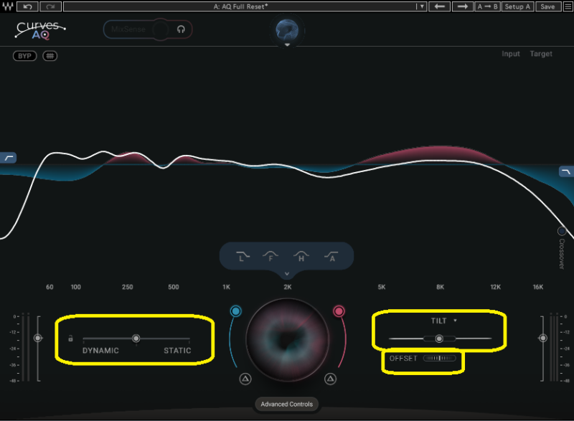Click the undo arrow in the top bar
The height and width of the screenshot is (421, 574).
pos(28,6)
